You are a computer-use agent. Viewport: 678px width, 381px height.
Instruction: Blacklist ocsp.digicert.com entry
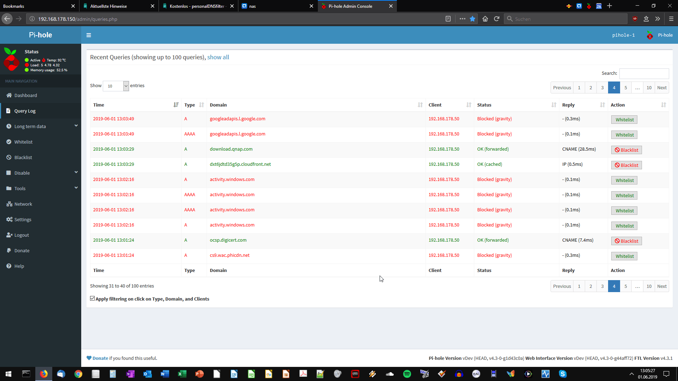(x=626, y=241)
